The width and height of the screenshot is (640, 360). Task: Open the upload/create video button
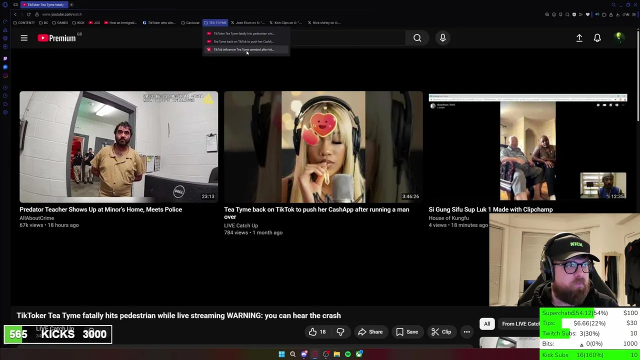coord(579,38)
